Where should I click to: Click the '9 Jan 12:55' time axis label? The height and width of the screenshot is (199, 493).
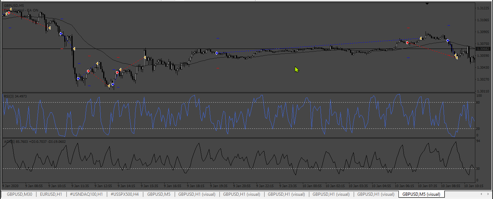click(x=103, y=186)
